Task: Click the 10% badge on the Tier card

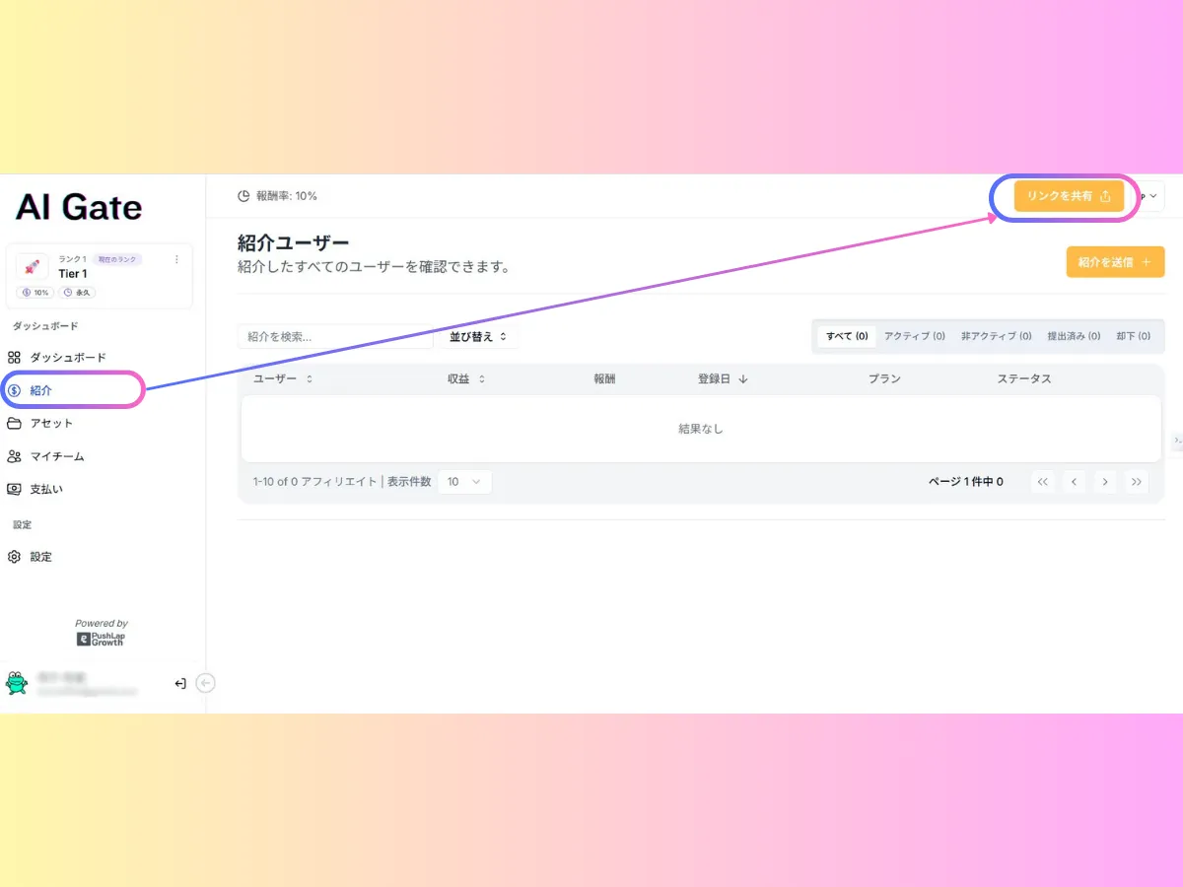Action: (35, 293)
